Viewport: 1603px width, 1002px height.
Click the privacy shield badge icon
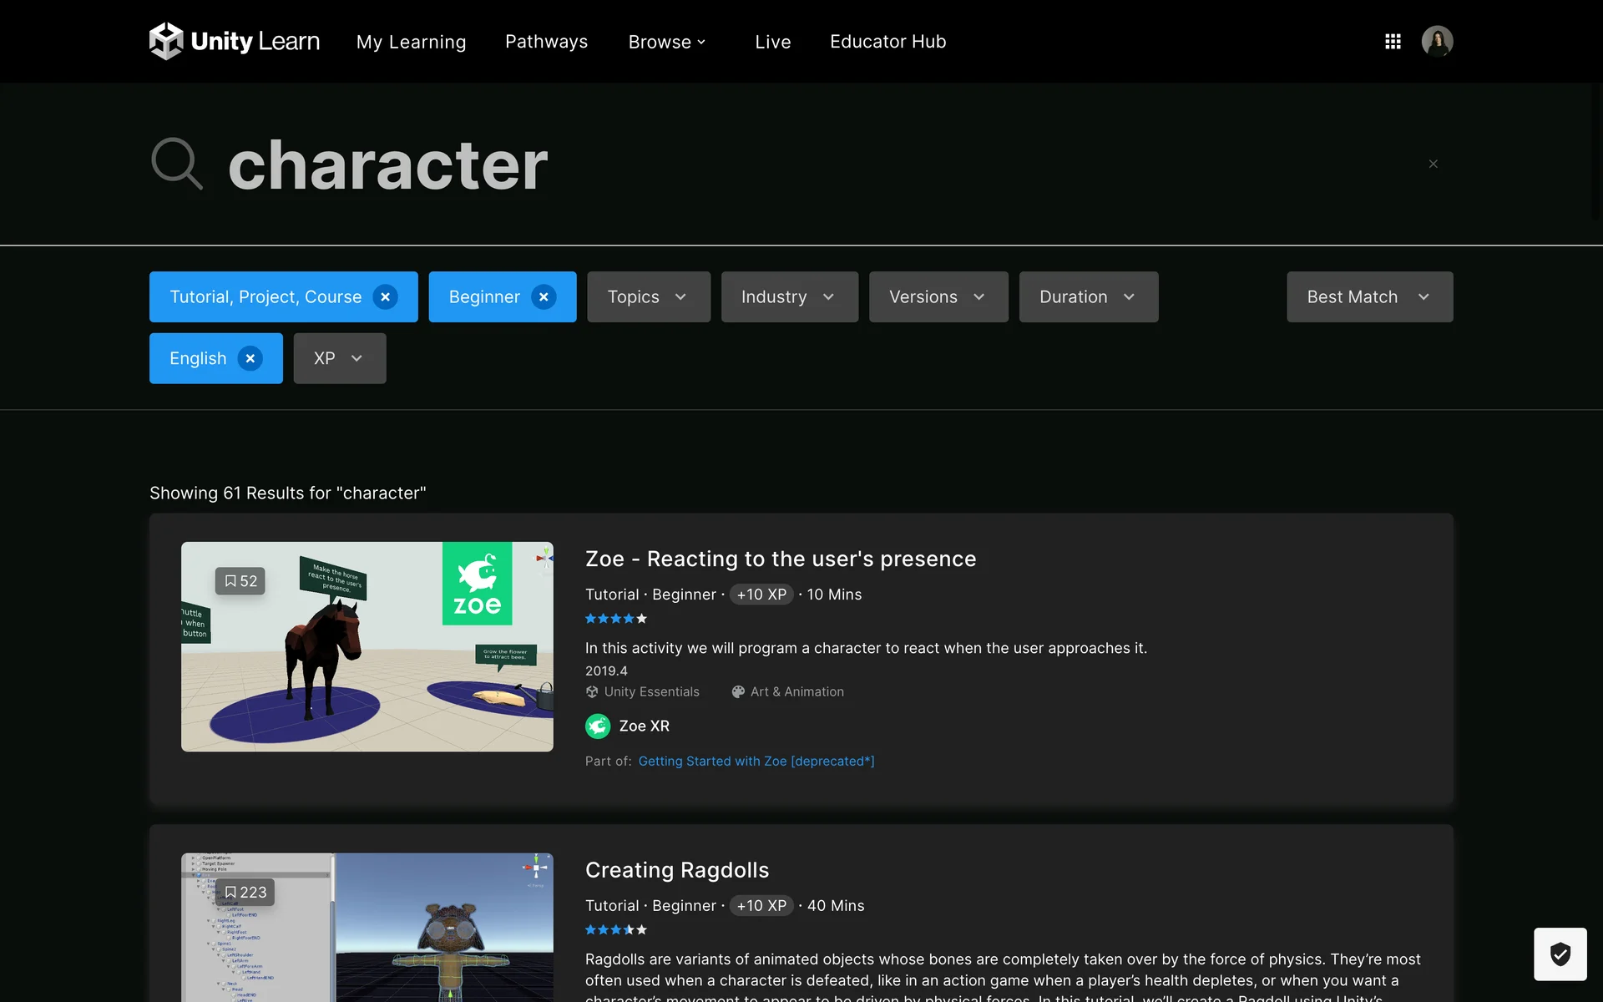(1560, 954)
